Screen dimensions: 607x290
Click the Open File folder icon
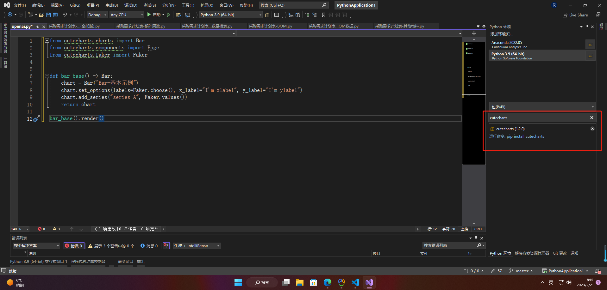(x=41, y=15)
